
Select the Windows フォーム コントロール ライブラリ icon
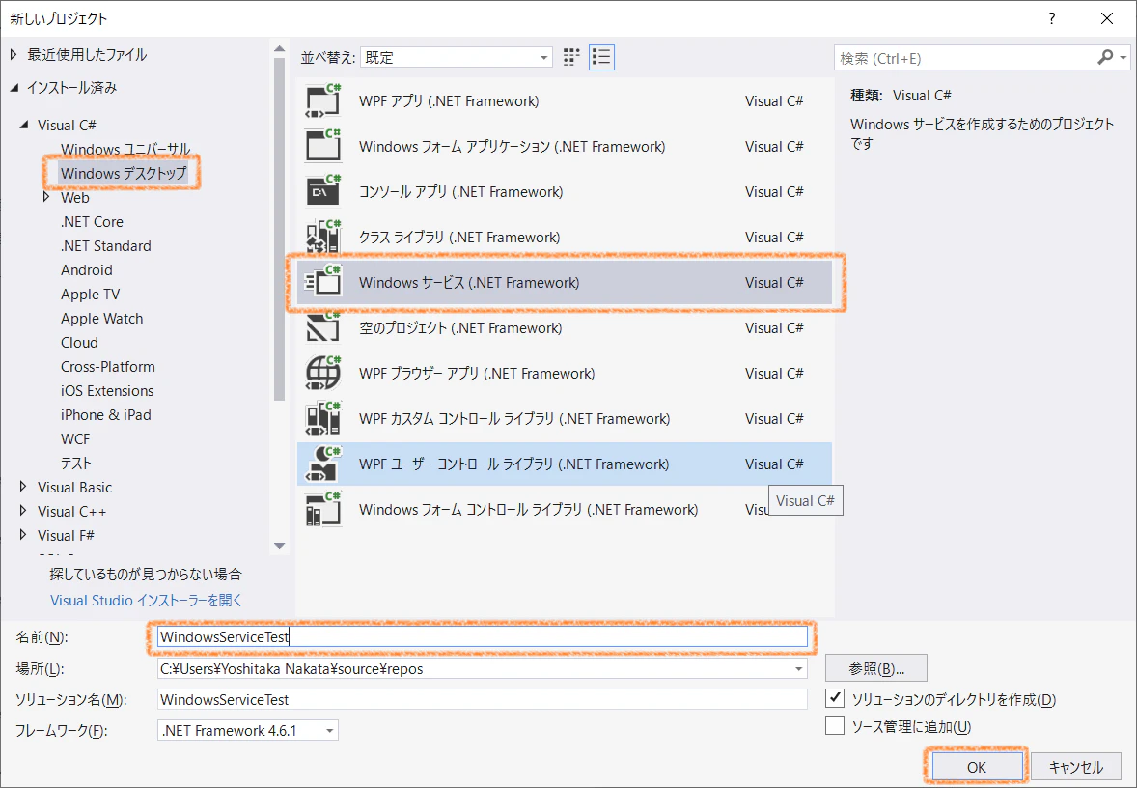click(x=322, y=509)
